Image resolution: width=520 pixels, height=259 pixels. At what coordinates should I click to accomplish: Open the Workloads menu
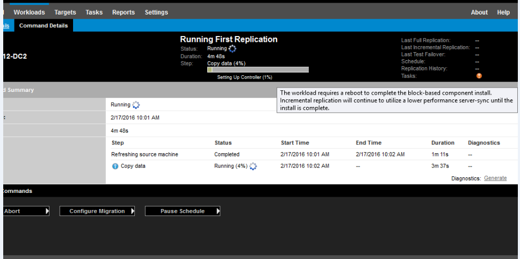point(29,12)
